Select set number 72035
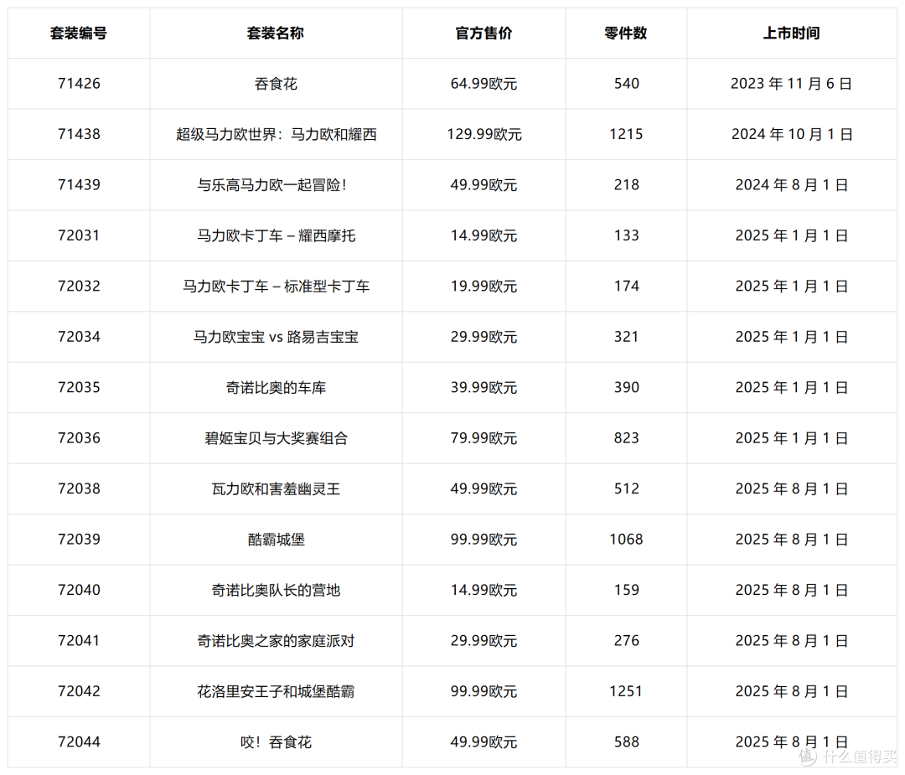905x775 pixels. pos(79,388)
